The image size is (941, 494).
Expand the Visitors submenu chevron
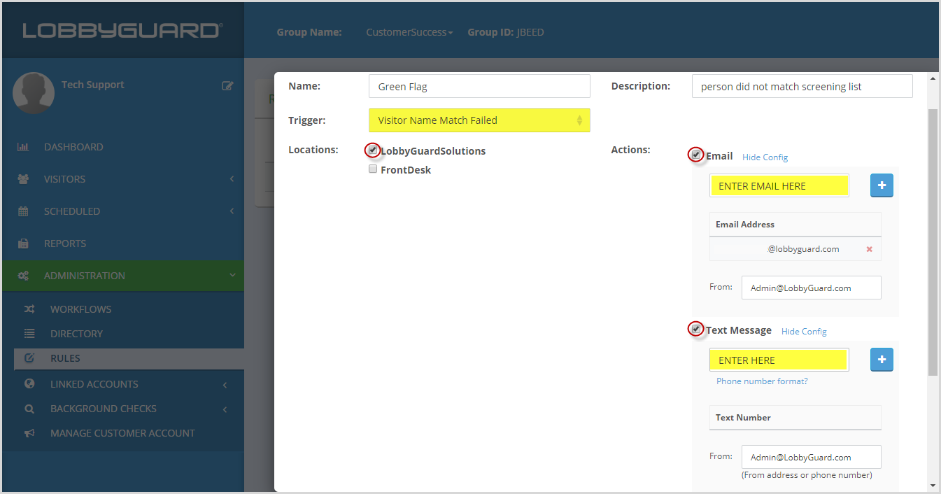(x=232, y=179)
